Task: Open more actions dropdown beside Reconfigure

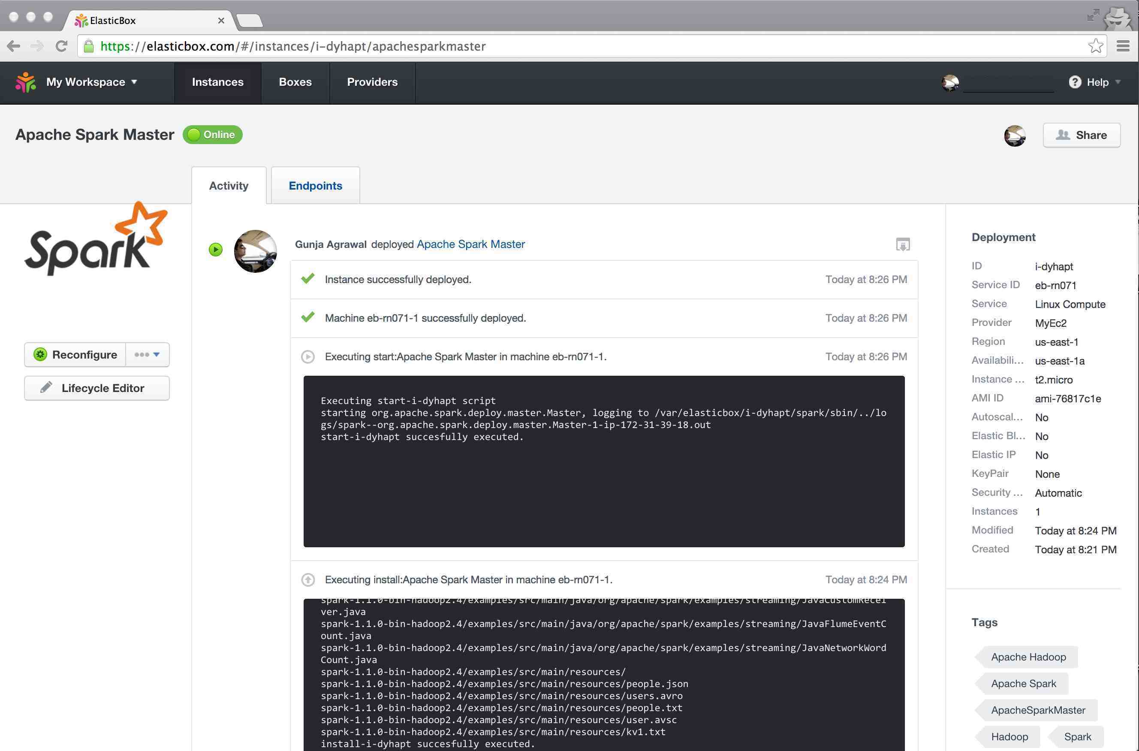Action: pyautogui.click(x=147, y=355)
